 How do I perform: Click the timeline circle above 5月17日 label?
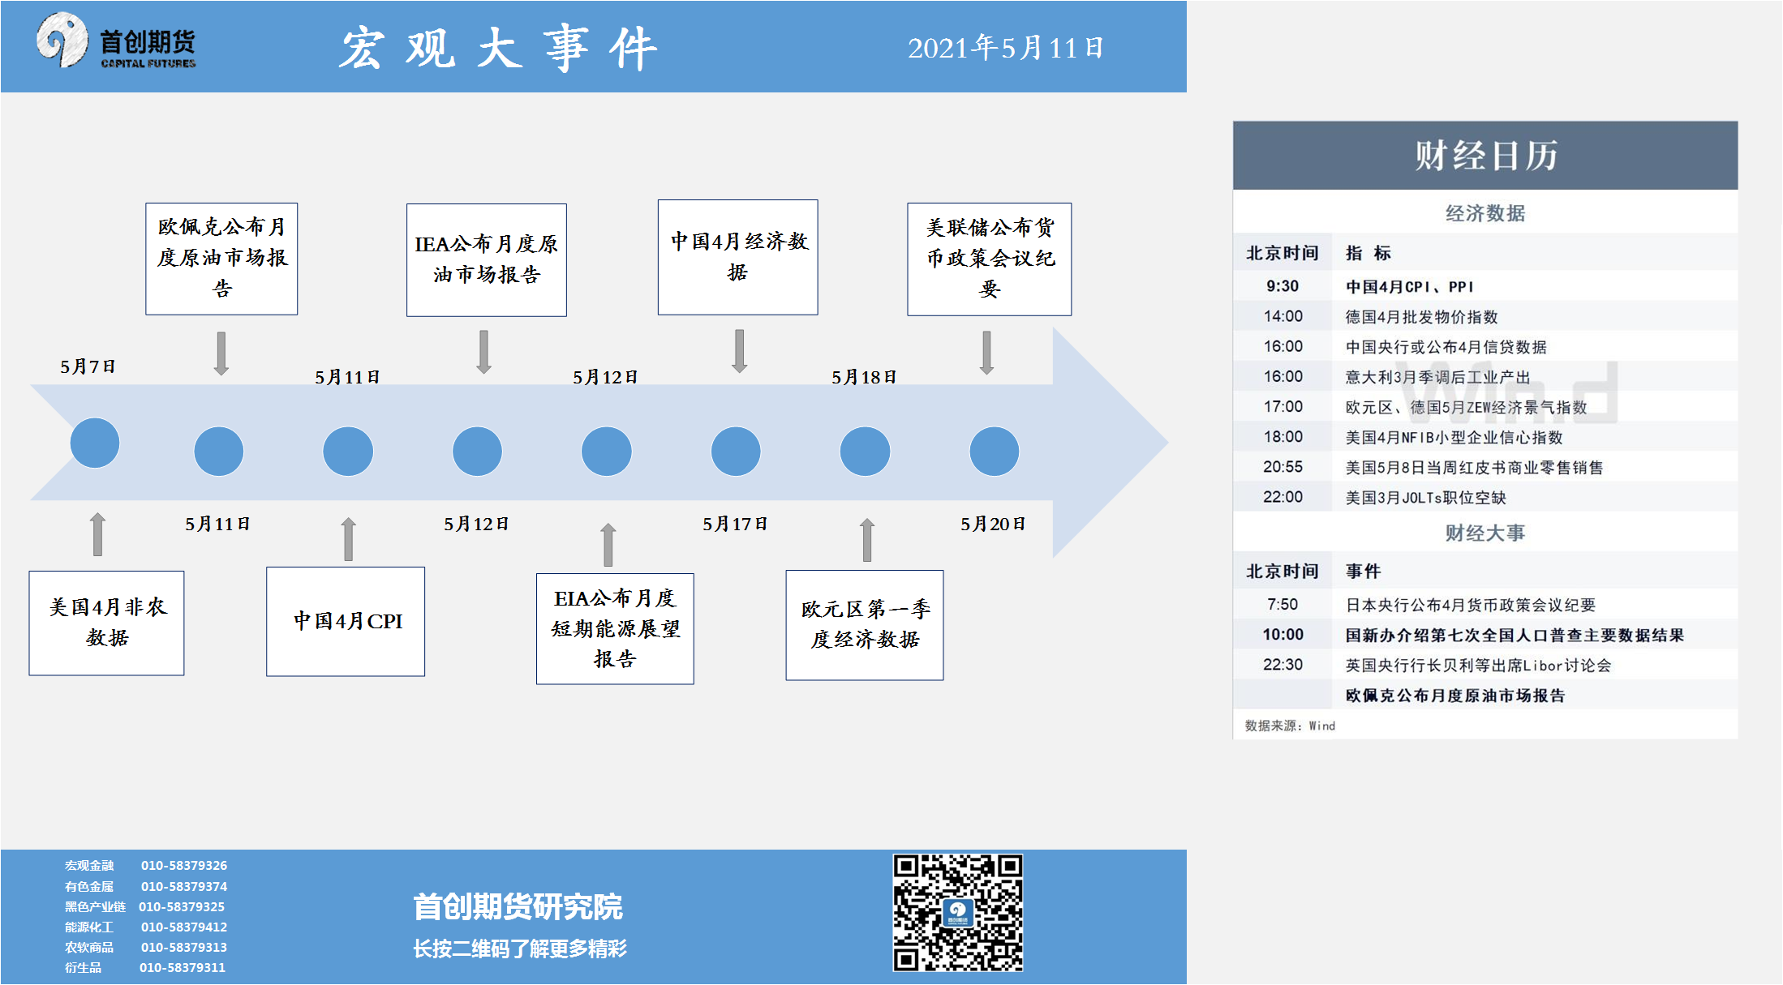coord(736,451)
